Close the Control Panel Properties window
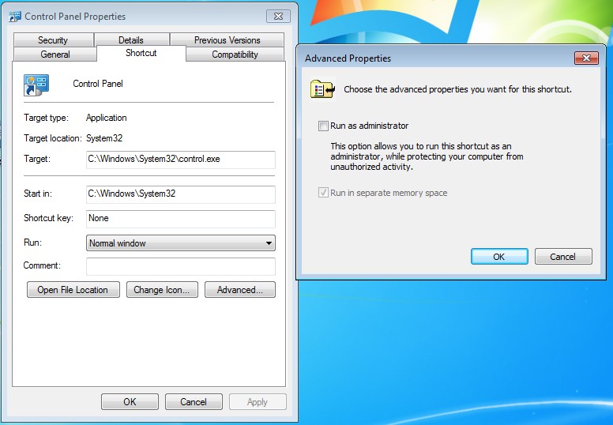This screenshot has width=613, height=425. (278, 16)
